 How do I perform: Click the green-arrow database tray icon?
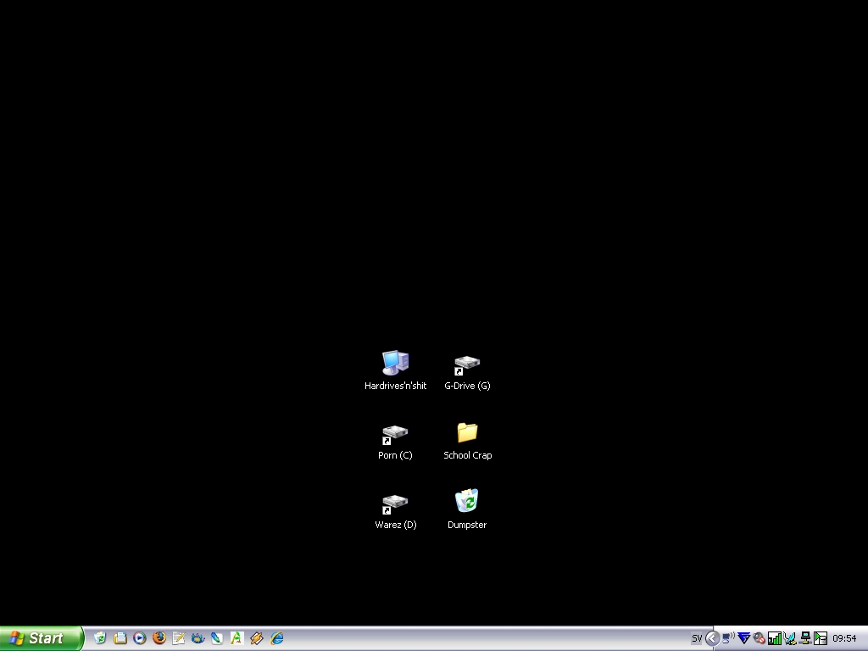[821, 638]
